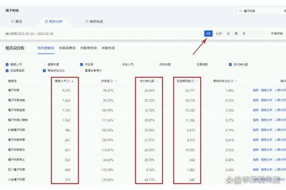Click the help icon beside 商城点击占比 header

coord(232,81)
